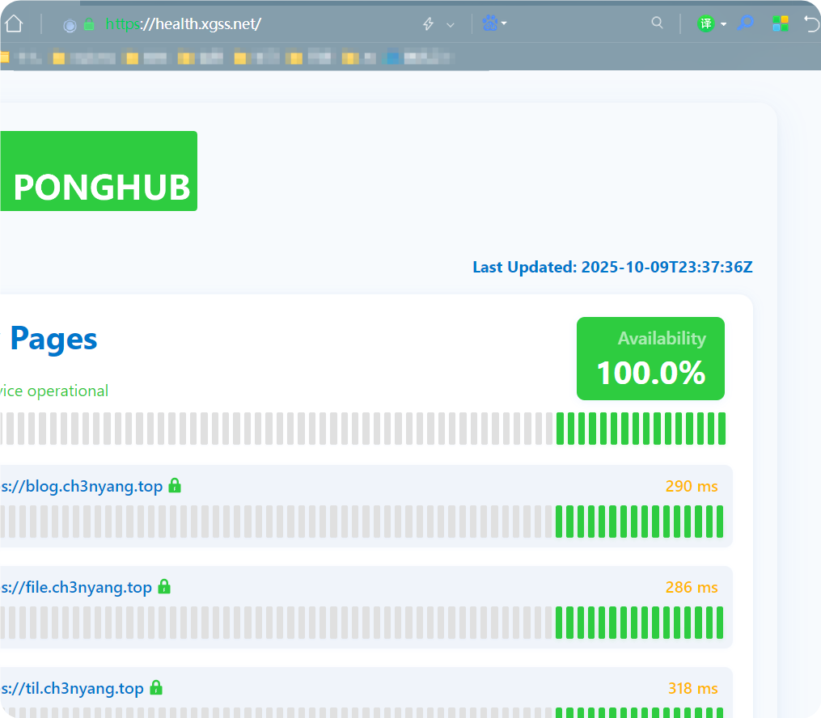Click the Availability 100.0% badge
821x718 pixels.
(650, 358)
